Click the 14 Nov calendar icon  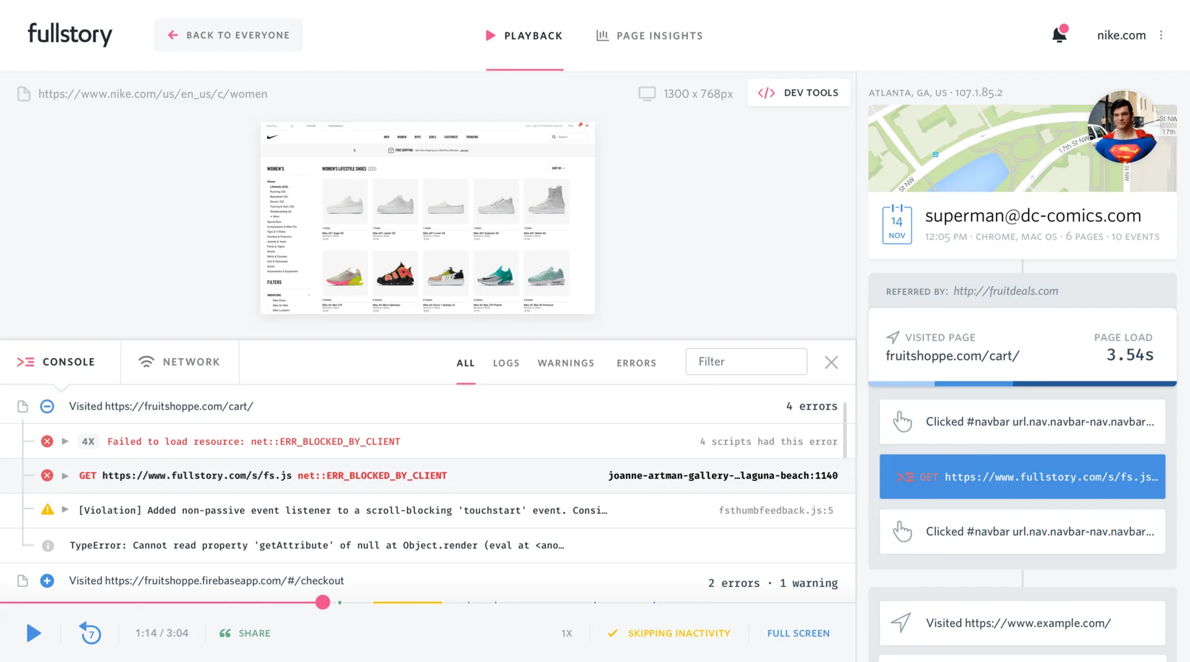[897, 224]
